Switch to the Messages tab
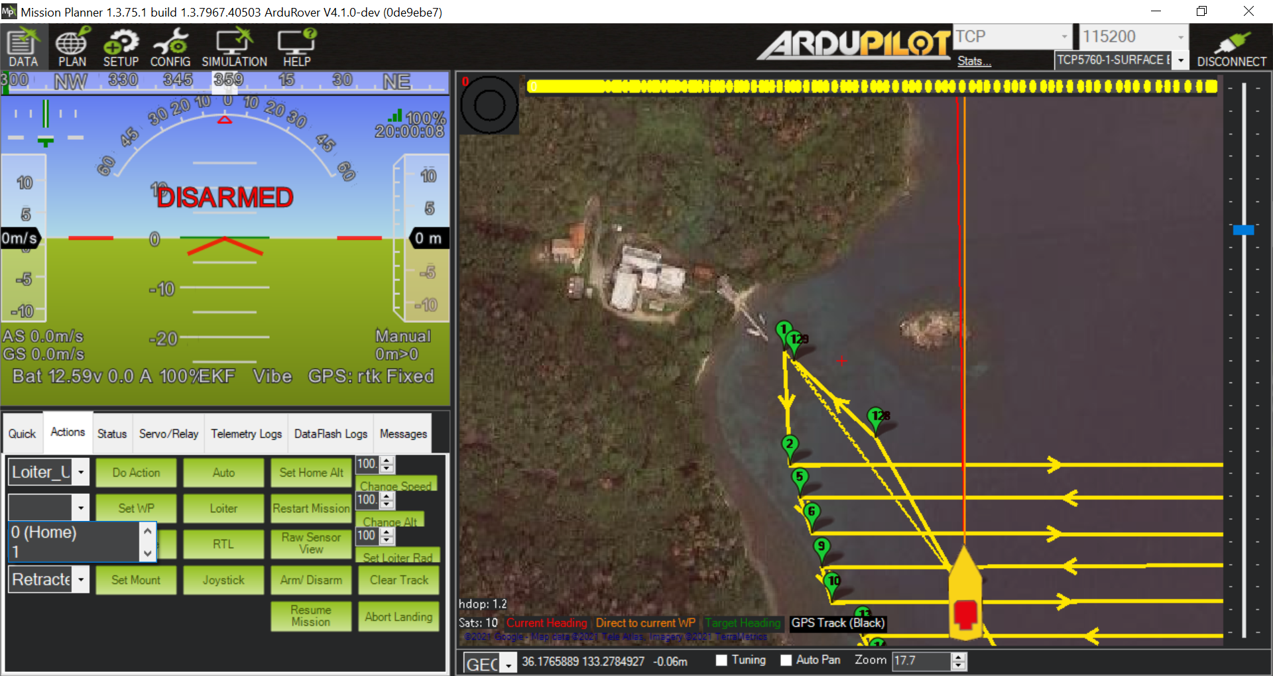 tap(403, 434)
